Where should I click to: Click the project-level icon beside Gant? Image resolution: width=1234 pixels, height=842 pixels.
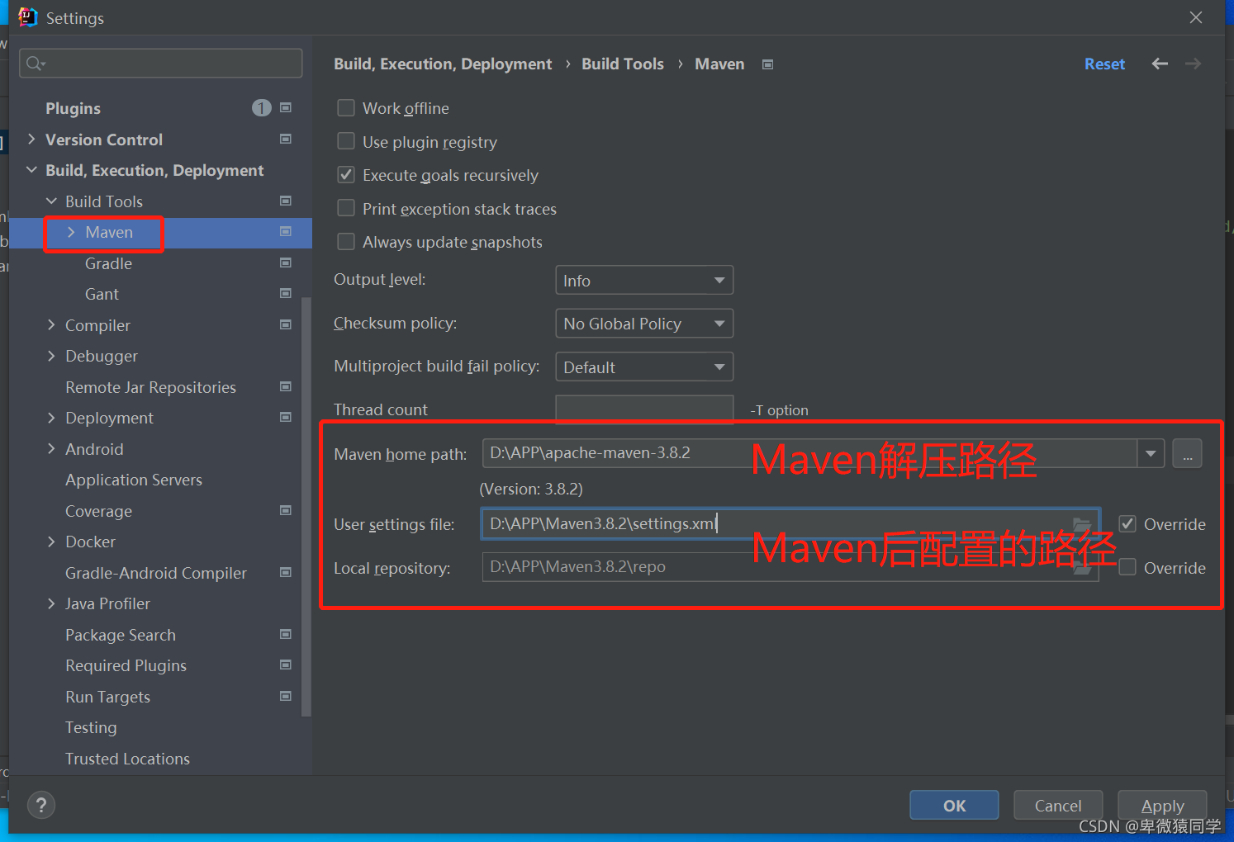click(286, 294)
